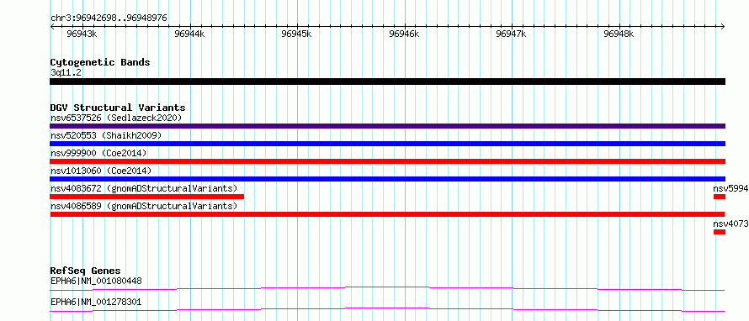Image resolution: width=749 pixels, height=321 pixels.
Task: Open the nsv520553 (Shaikh2009) variant label
Action: click(x=106, y=135)
